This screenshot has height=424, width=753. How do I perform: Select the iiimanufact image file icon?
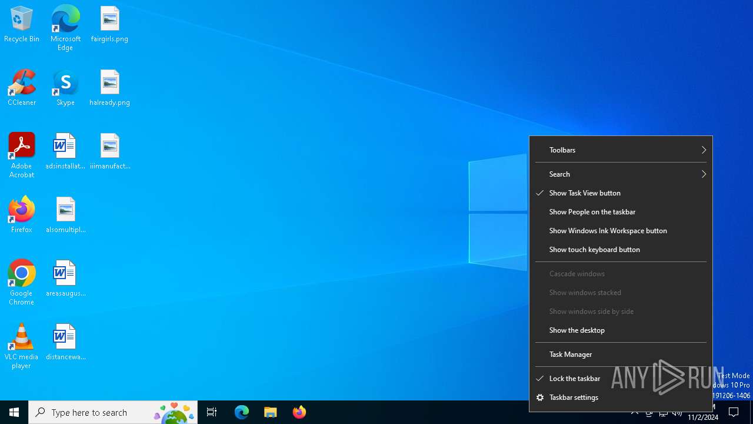[109, 152]
